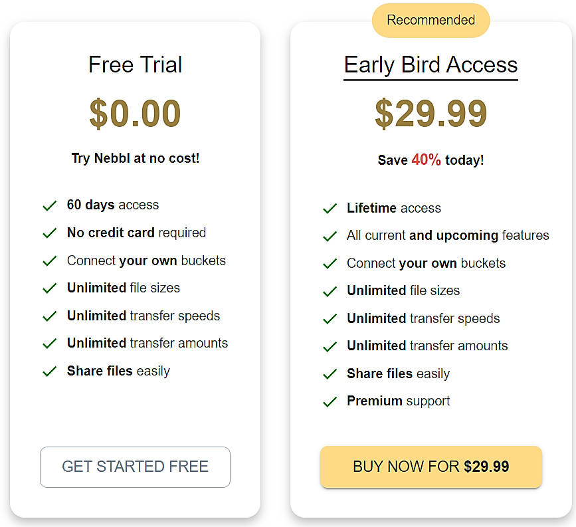Click the checkmark beside Share files easily on Free Trial
Image resolution: width=576 pixels, height=527 pixels.
pyautogui.click(x=50, y=371)
